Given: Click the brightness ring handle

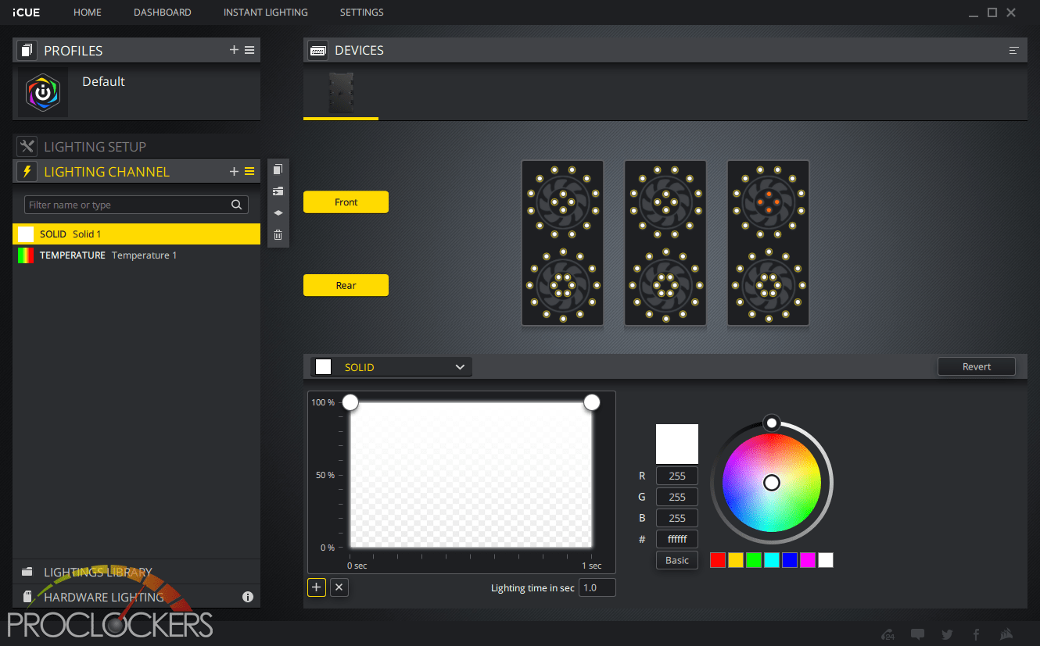Looking at the screenshot, I should (x=772, y=423).
